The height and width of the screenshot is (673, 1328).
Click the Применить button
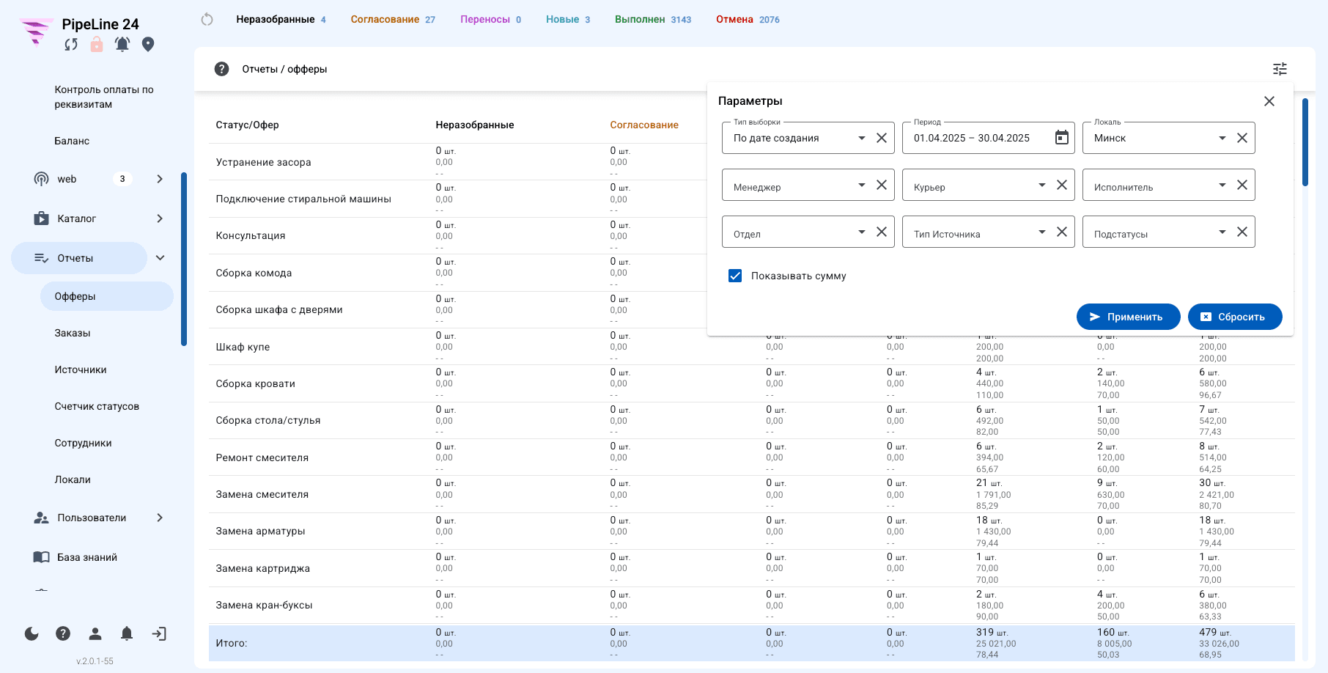pyautogui.click(x=1128, y=317)
